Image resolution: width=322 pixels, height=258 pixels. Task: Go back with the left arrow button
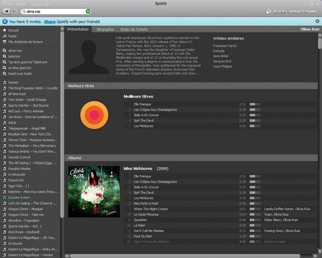pyautogui.click(x=6, y=11)
